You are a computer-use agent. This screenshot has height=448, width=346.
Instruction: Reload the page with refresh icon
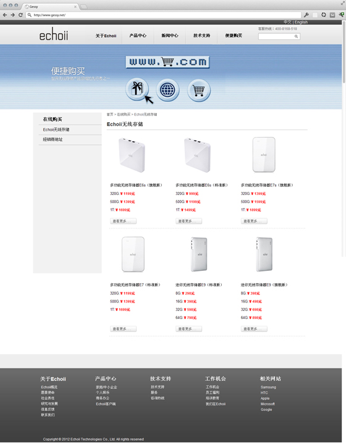pos(20,15)
